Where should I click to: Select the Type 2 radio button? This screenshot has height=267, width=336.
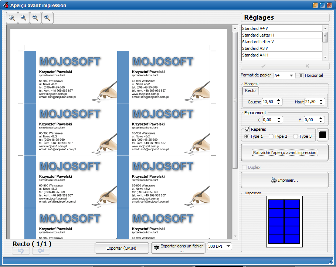tap(271, 136)
